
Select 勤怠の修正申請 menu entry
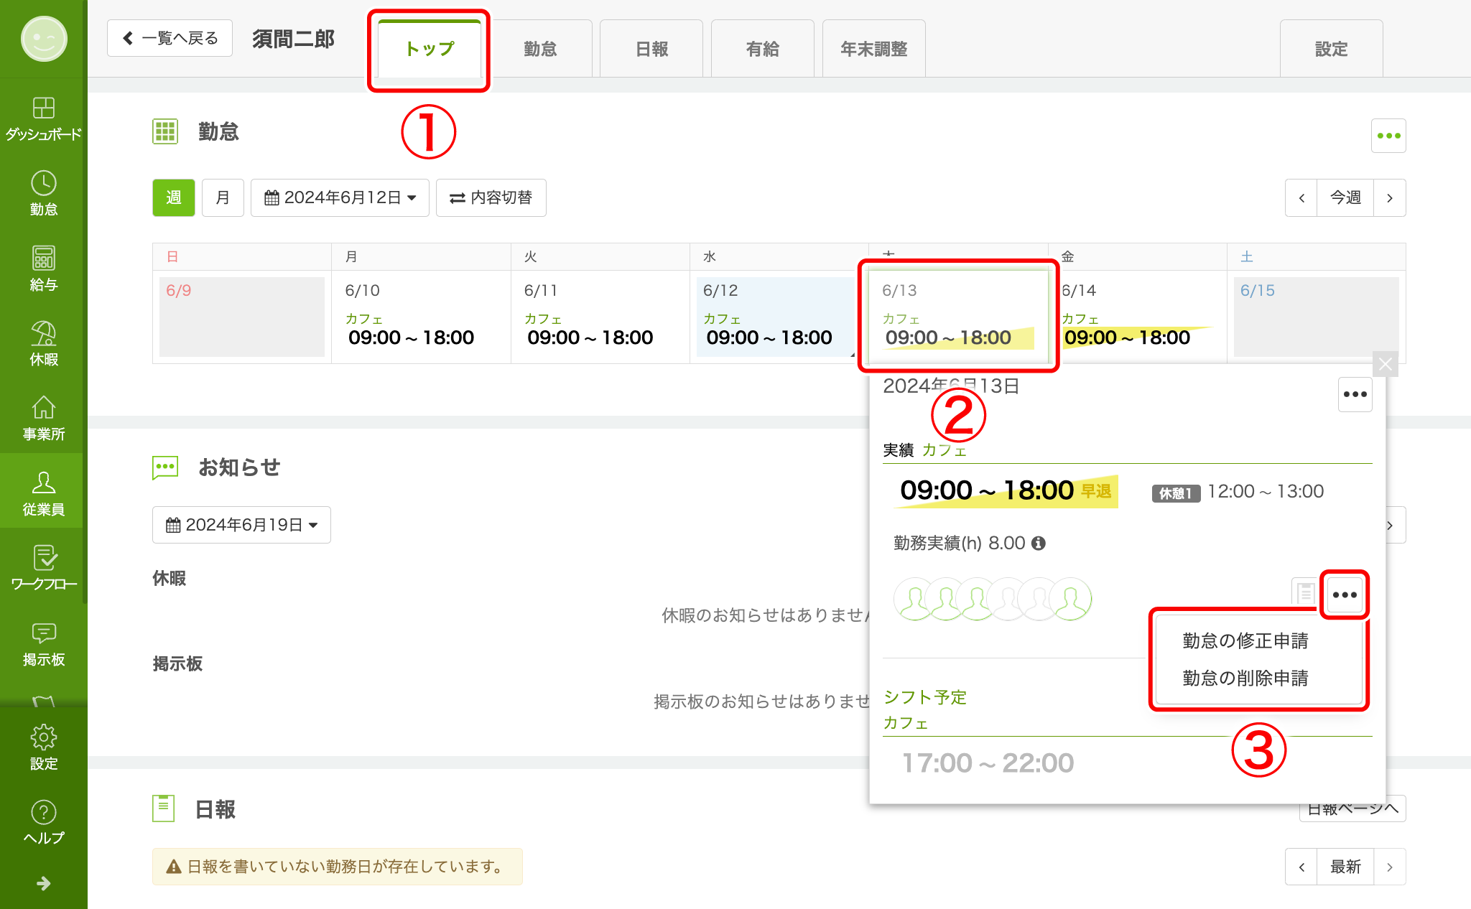(x=1245, y=640)
